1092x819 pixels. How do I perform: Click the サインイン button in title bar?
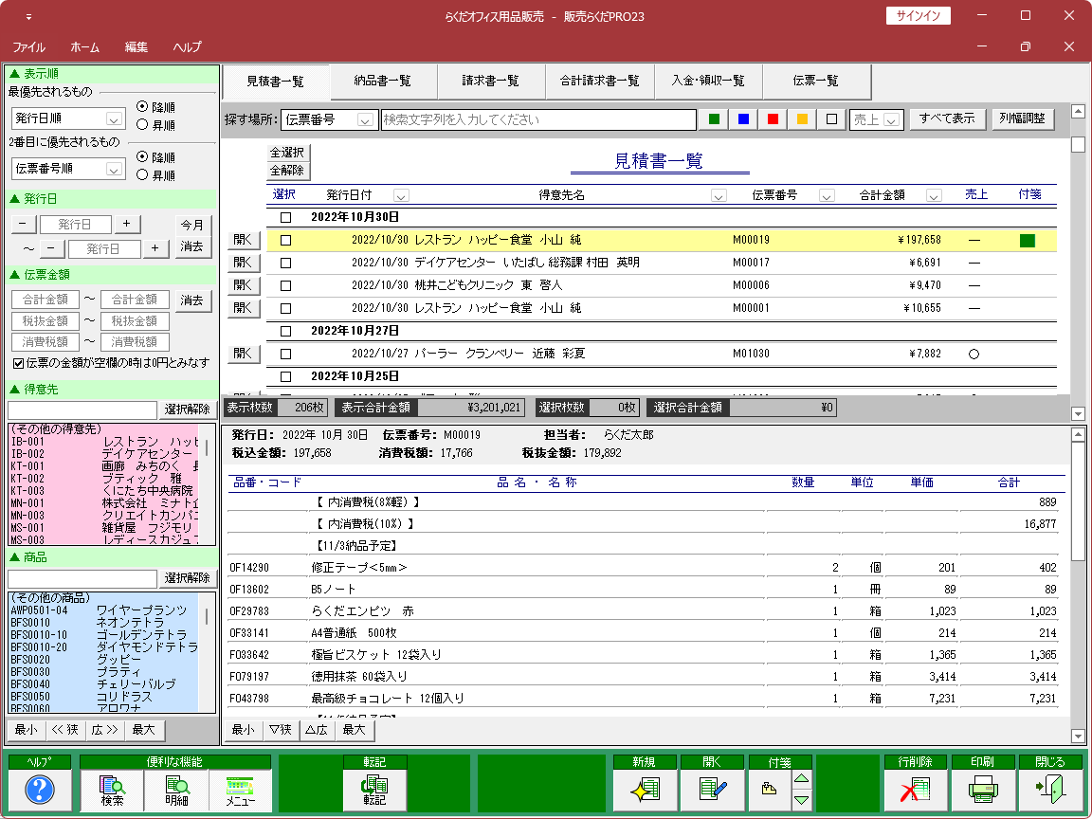[918, 16]
